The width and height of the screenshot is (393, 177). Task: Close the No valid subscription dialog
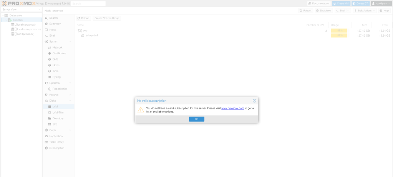coord(254,101)
